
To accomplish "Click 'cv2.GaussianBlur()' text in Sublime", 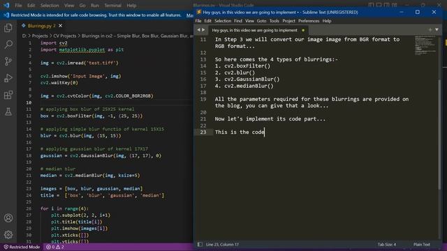I will pyautogui.click(x=251, y=79).
